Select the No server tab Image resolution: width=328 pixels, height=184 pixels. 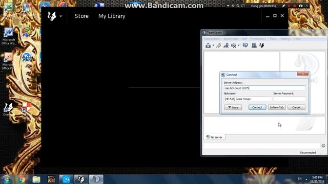pos(214,137)
